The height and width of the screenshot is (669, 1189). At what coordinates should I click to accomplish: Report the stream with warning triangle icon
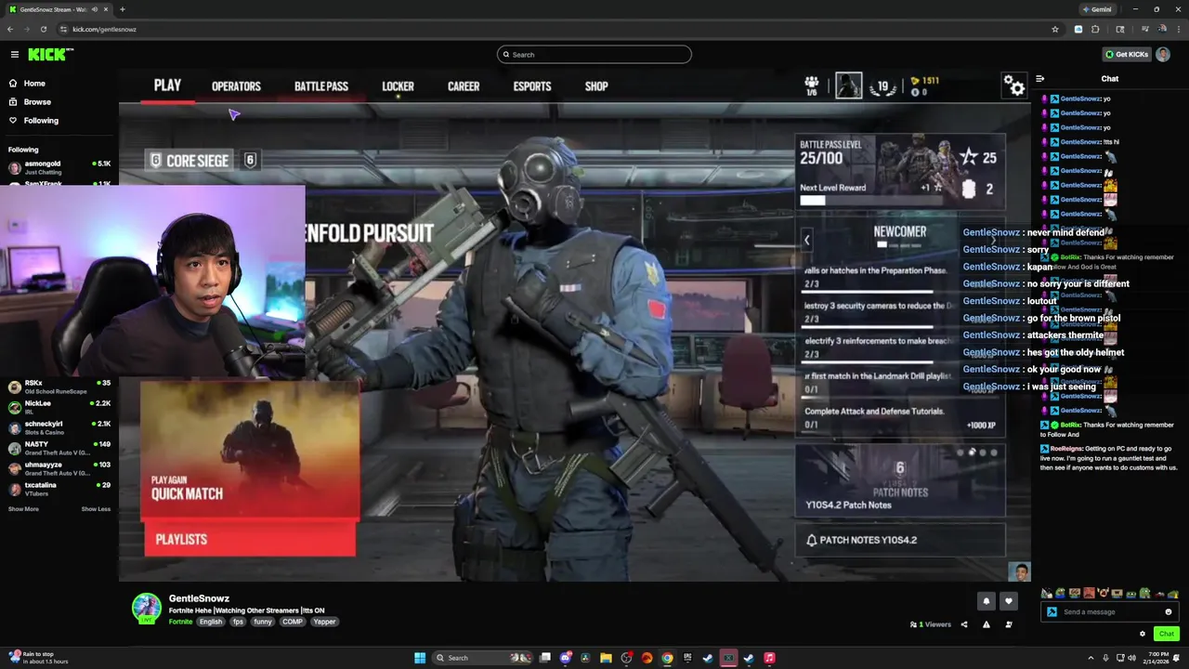pos(986,624)
